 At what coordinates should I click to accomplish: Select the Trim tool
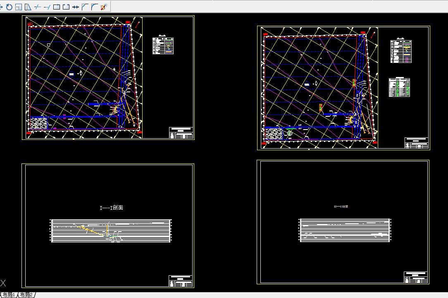[38, 7]
